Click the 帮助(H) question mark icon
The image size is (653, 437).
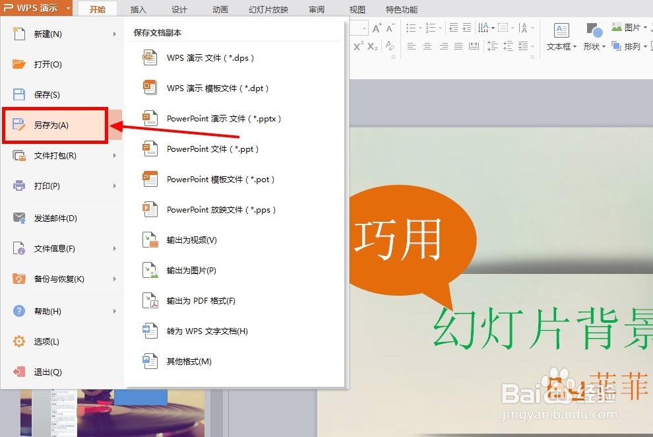(18, 311)
